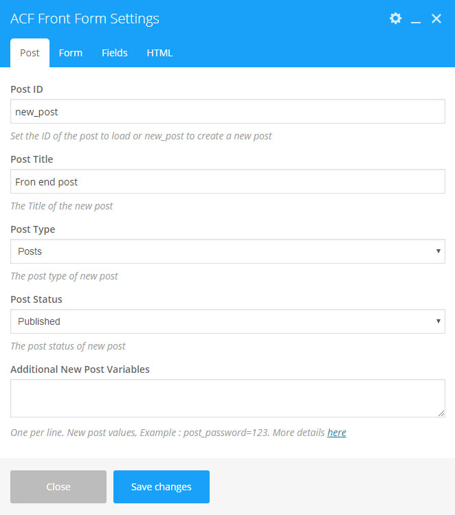Switch to the Fields tab

pos(115,53)
